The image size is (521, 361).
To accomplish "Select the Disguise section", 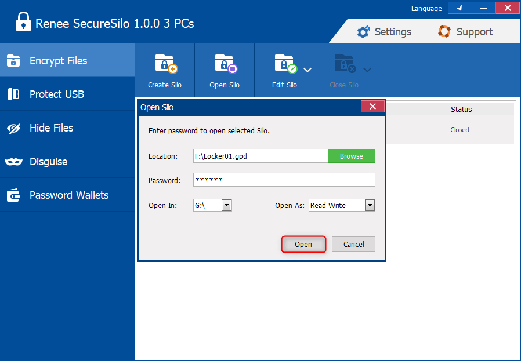I will (x=67, y=162).
